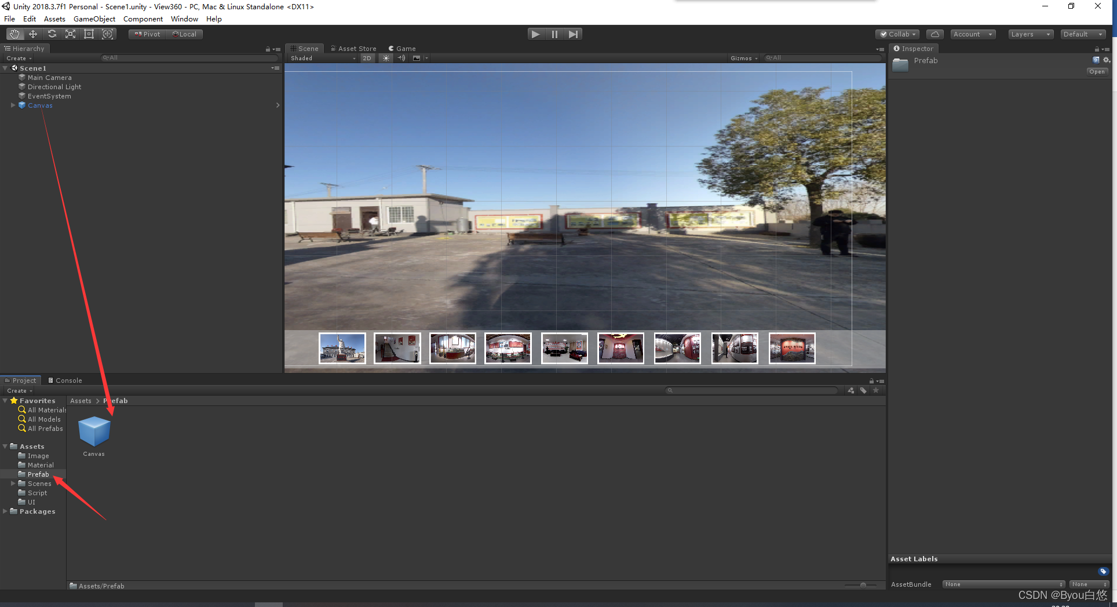
Task: Toggle scene lighting button
Action: (386, 58)
